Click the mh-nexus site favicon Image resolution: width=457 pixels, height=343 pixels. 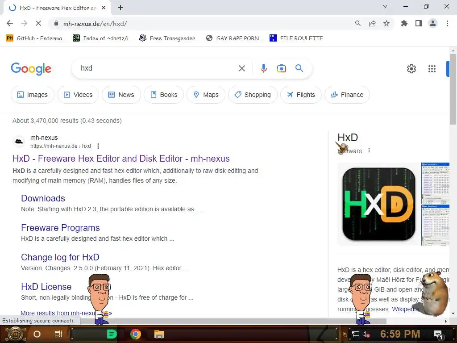(19, 142)
